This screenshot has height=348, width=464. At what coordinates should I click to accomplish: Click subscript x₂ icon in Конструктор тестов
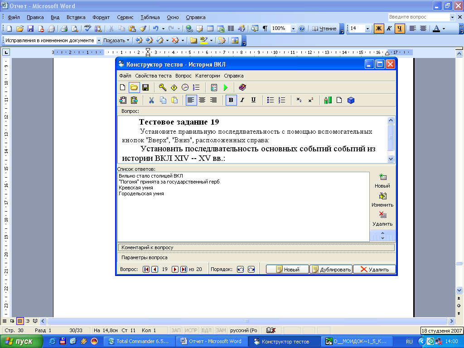point(299,100)
